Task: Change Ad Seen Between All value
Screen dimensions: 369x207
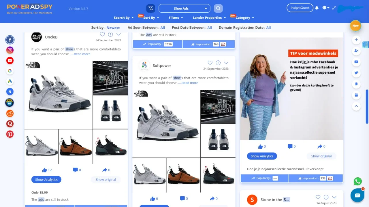Action: click(x=163, y=28)
